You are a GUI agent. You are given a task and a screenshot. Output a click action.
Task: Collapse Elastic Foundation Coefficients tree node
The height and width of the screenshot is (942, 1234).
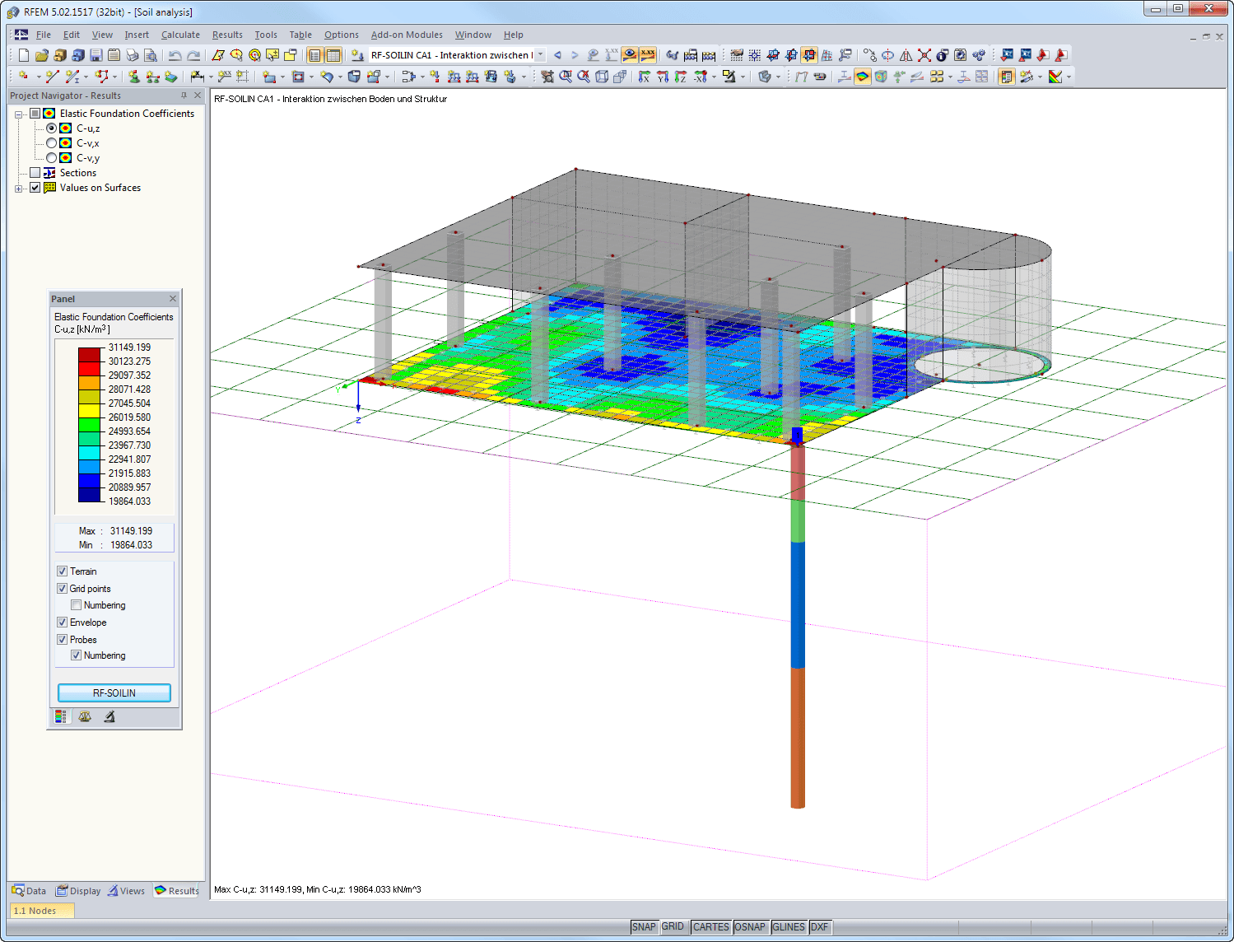point(19,114)
